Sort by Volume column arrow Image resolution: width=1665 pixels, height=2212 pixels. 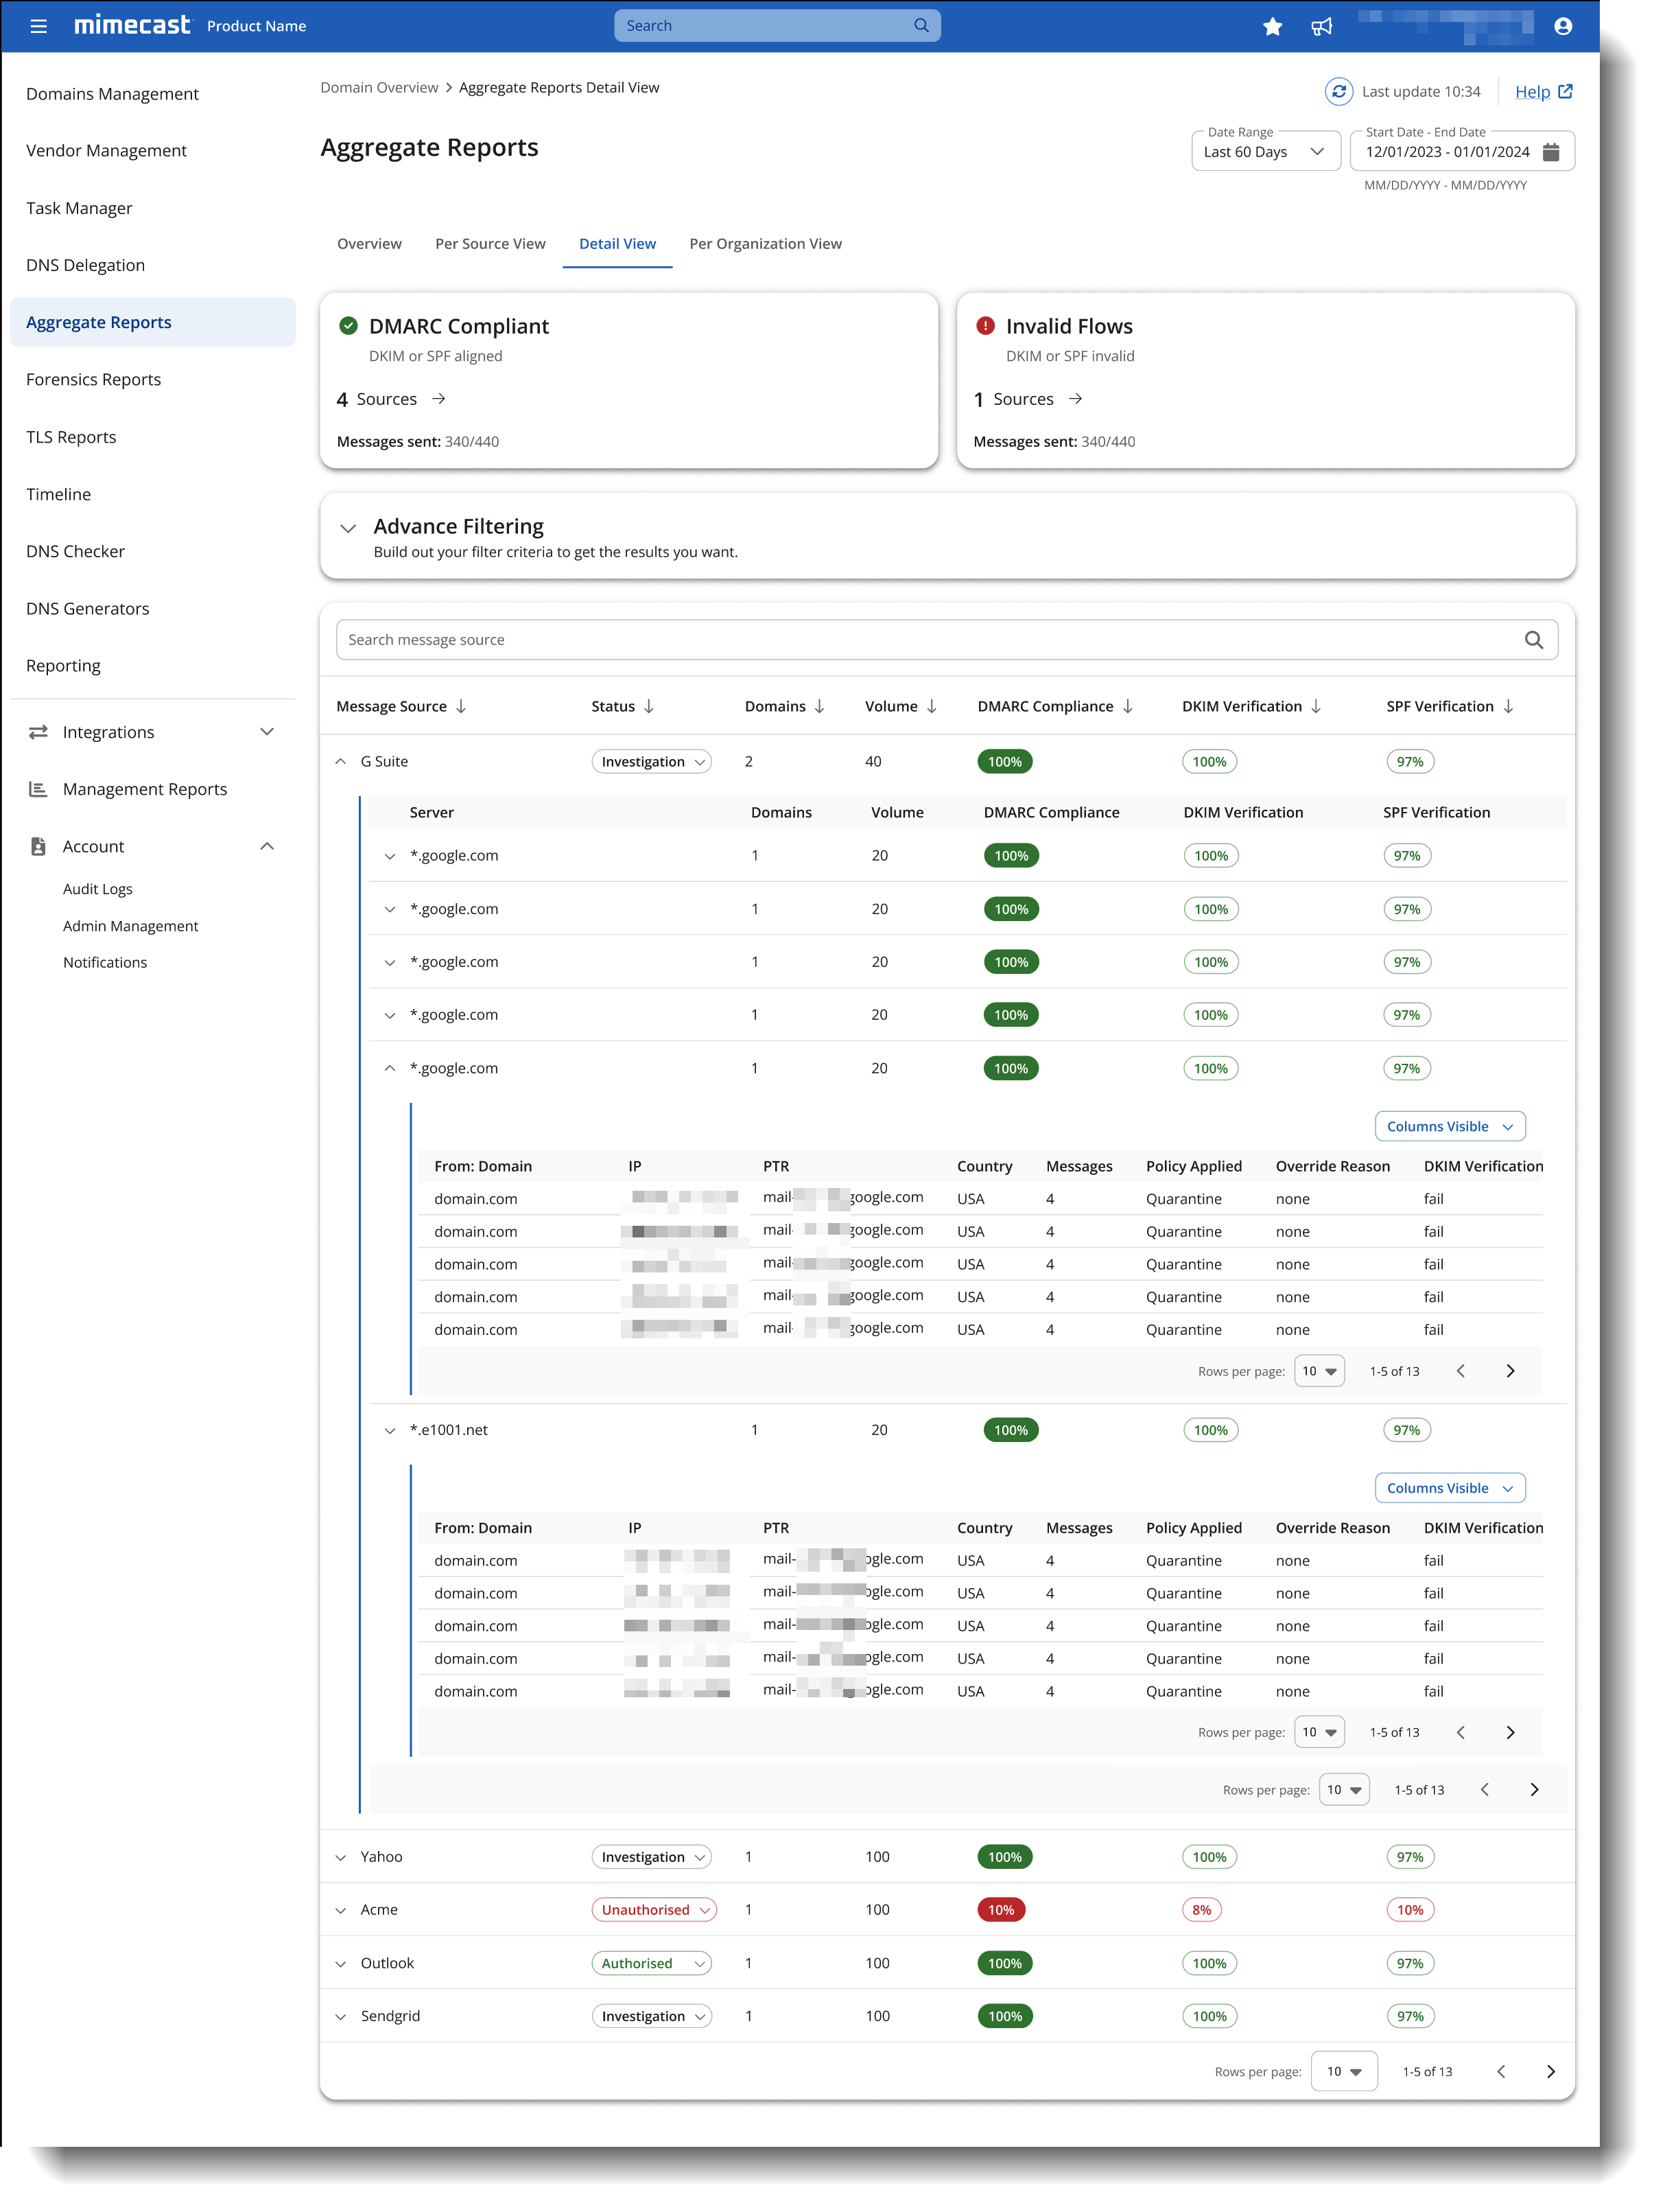[x=932, y=706]
